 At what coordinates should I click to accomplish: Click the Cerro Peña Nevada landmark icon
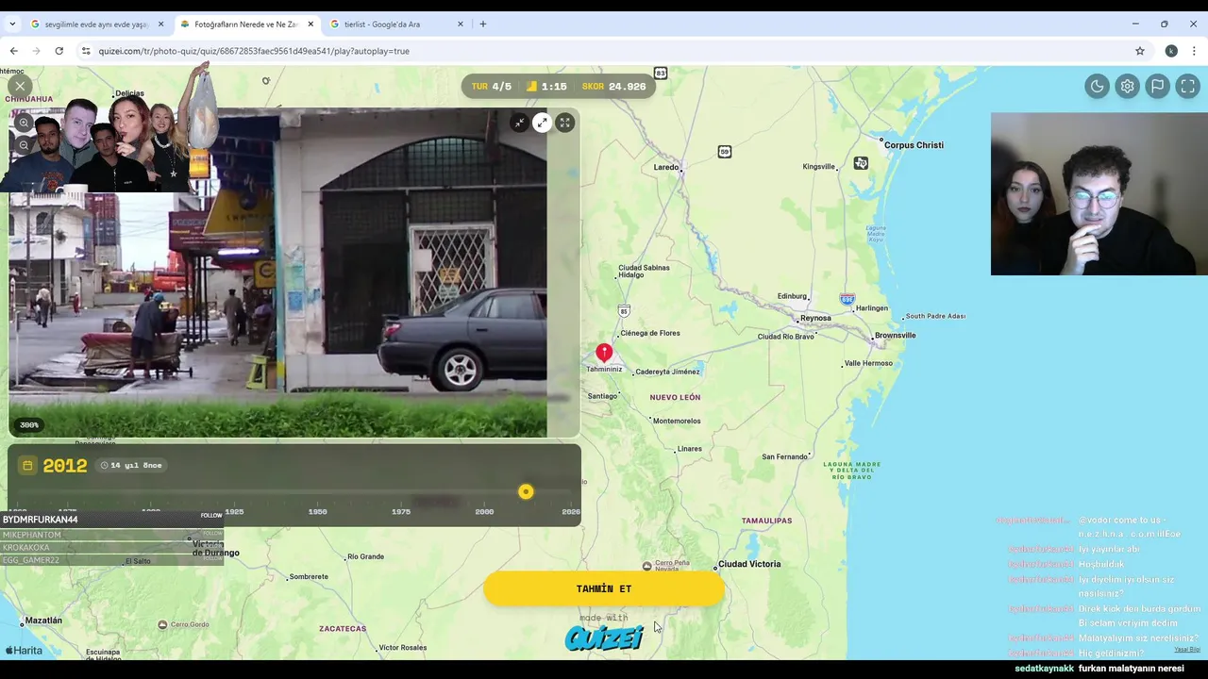coord(646,566)
